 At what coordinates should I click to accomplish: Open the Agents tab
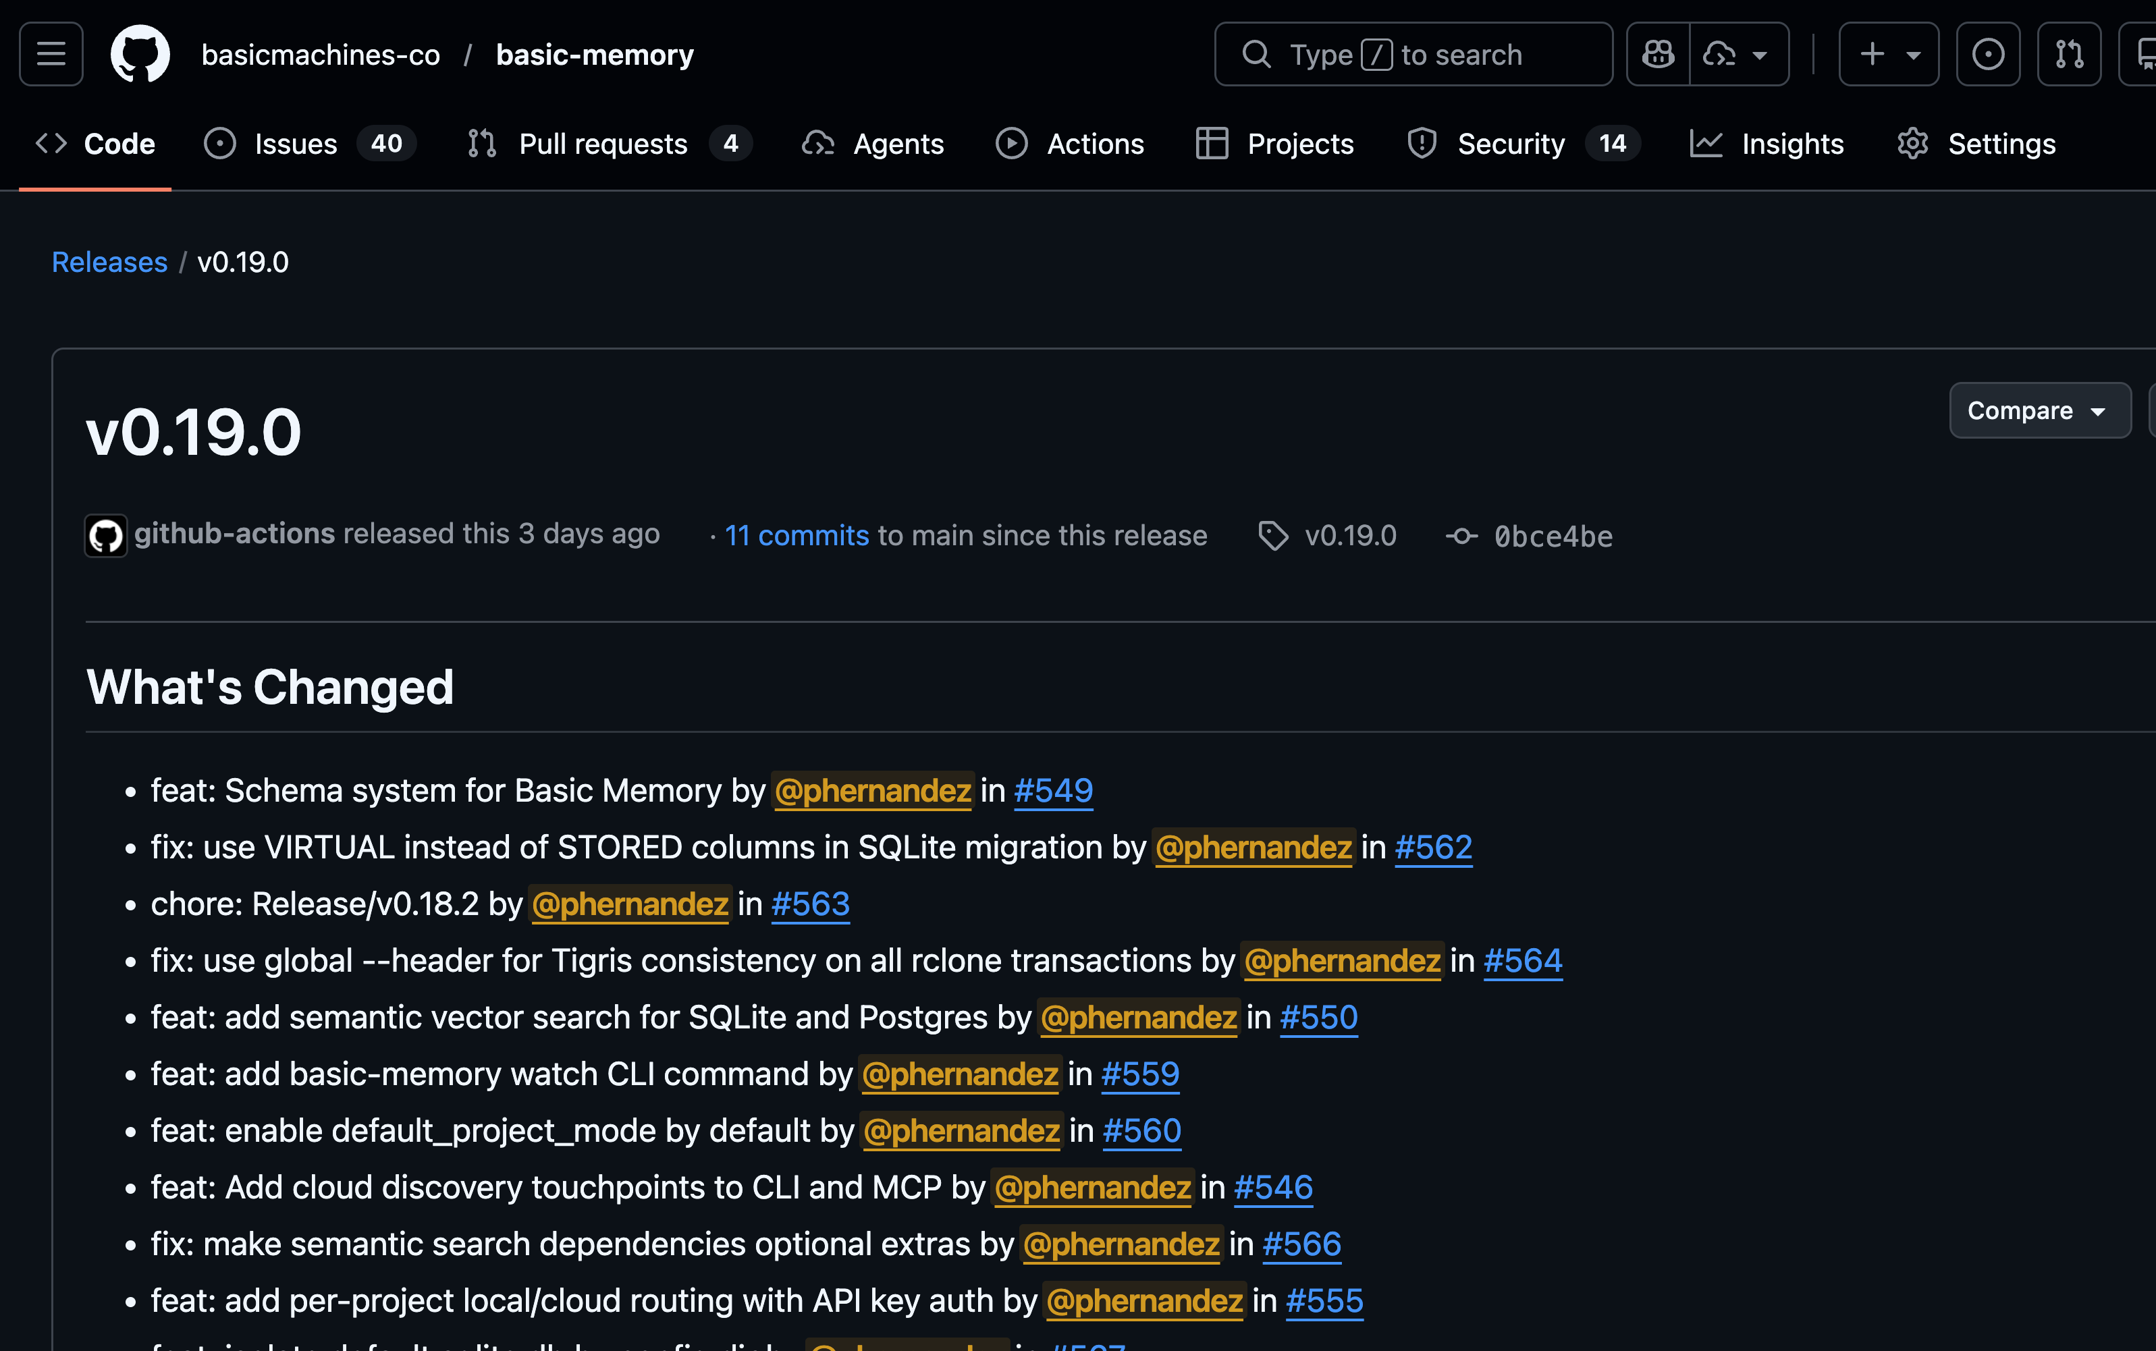[873, 144]
